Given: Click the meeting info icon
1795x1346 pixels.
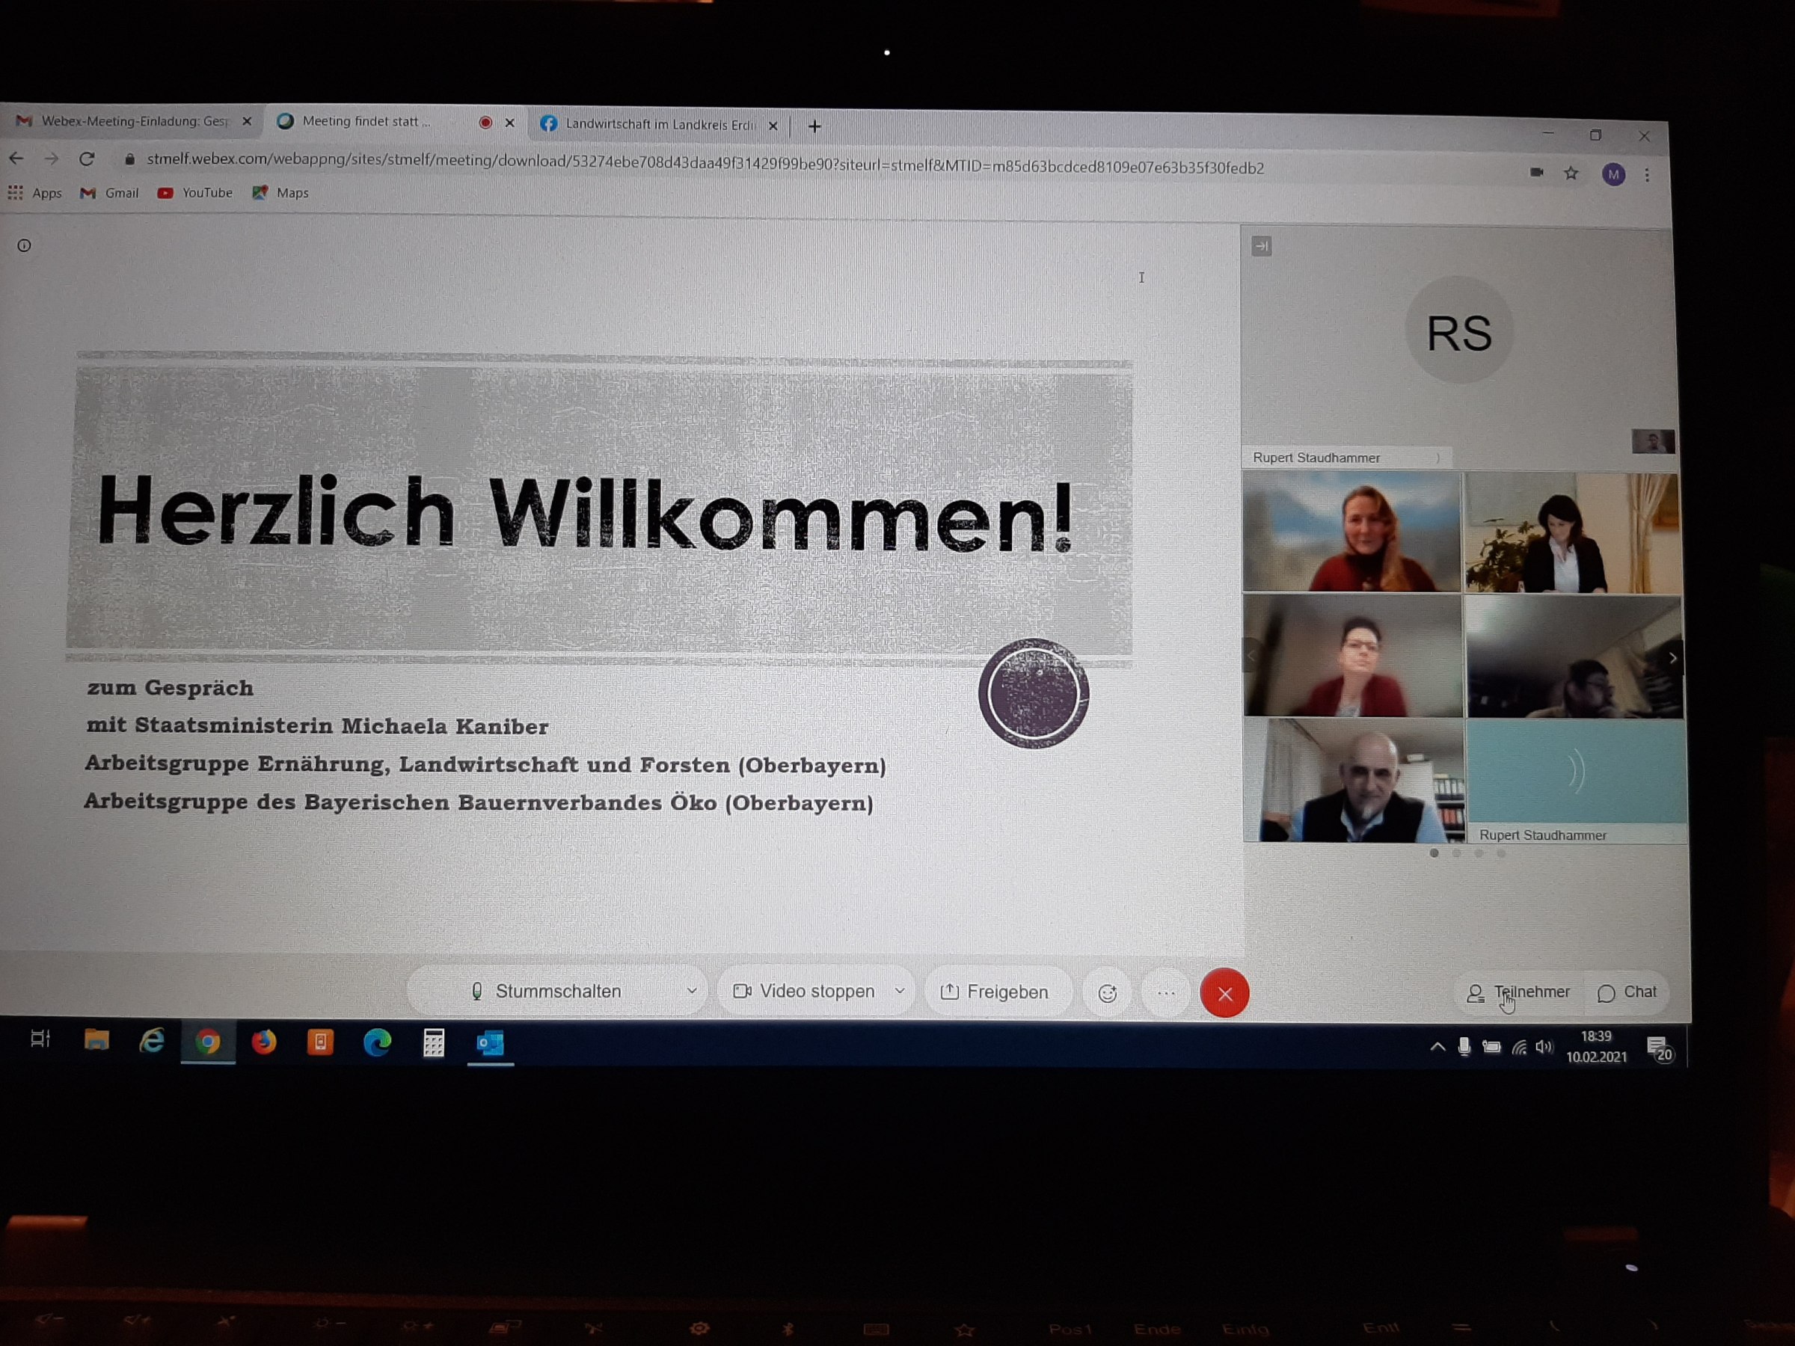Looking at the screenshot, I should tap(25, 245).
